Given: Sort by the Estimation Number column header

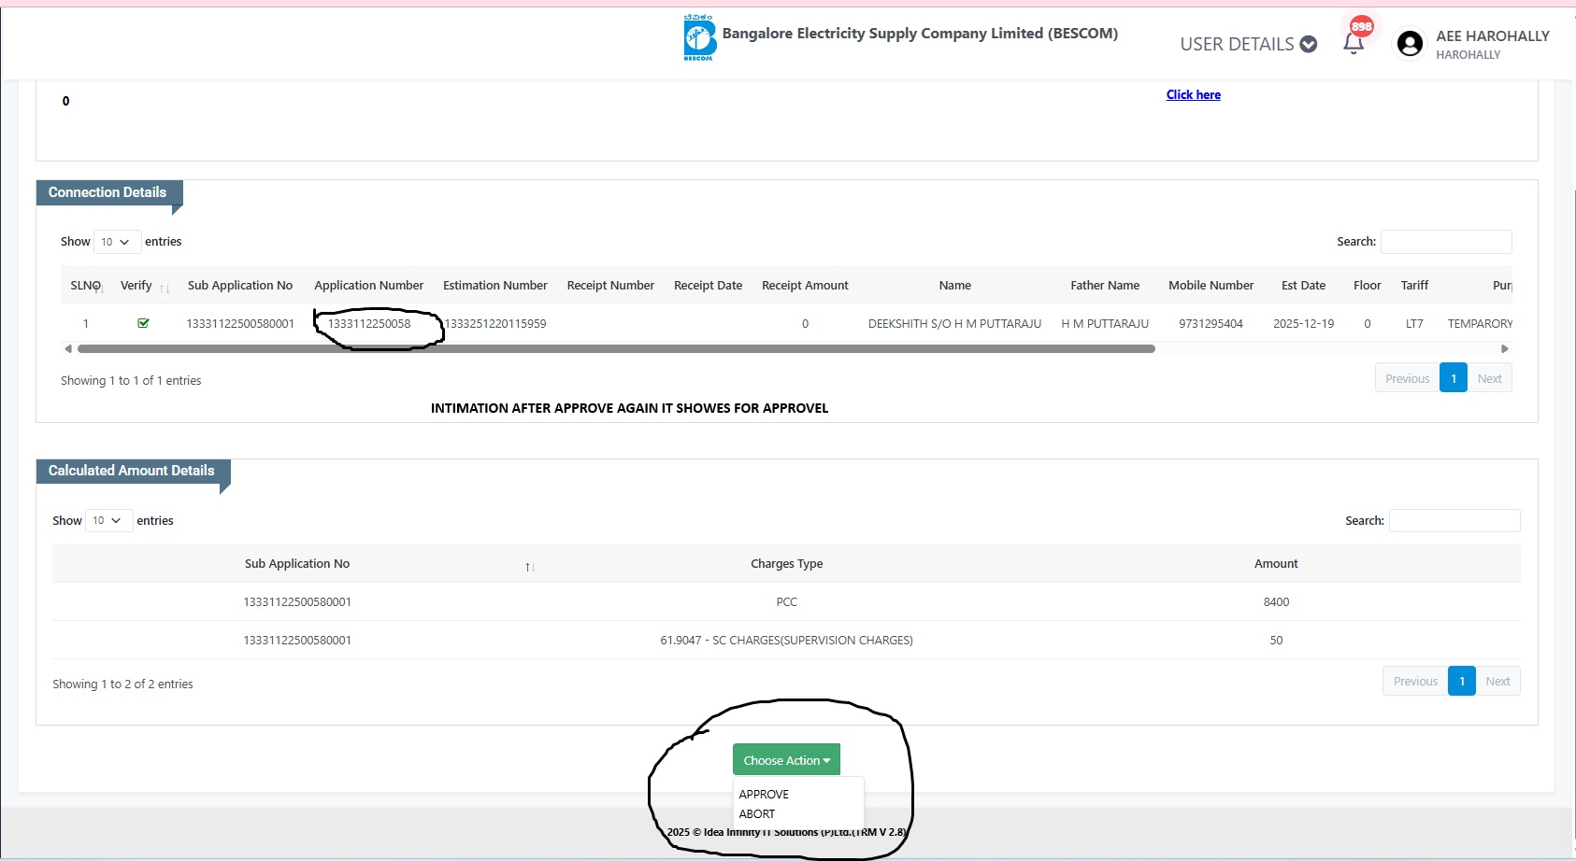Looking at the screenshot, I should (495, 286).
